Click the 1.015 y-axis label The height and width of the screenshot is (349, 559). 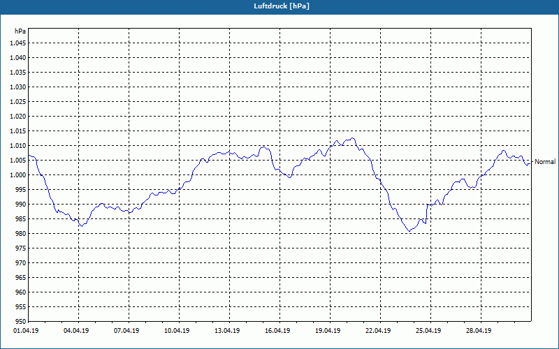(19, 131)
